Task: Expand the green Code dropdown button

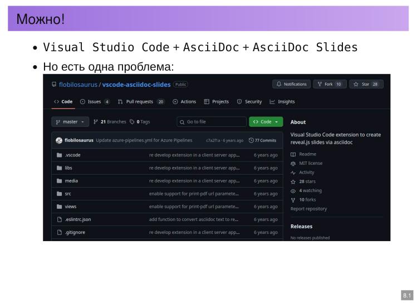Action: 266,122
